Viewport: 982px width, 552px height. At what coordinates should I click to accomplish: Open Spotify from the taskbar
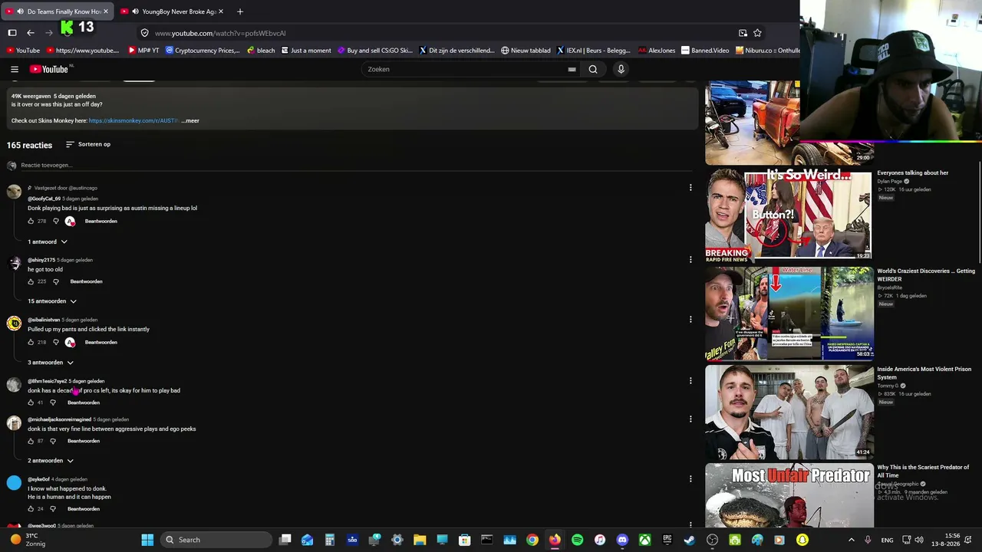577,540
